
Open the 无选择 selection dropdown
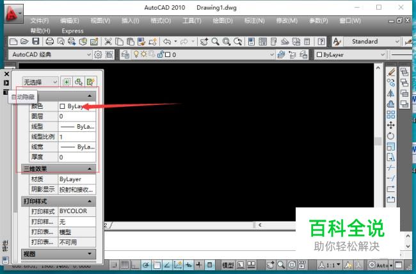(40, 82)
